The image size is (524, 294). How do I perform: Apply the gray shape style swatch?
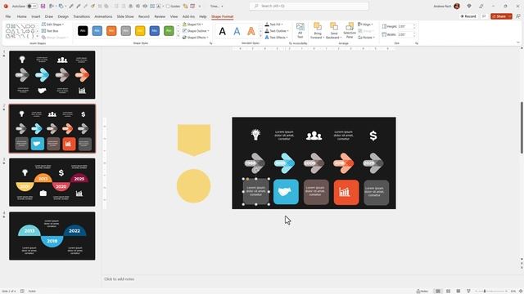point(126,31)
